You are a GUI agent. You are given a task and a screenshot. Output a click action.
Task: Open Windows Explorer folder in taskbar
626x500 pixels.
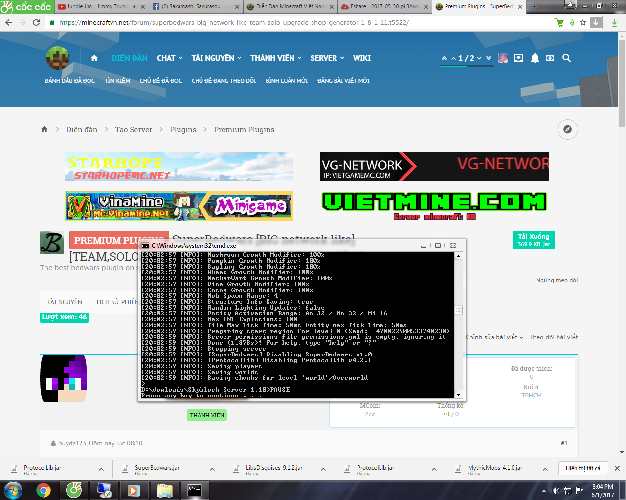tap(165, 490)
